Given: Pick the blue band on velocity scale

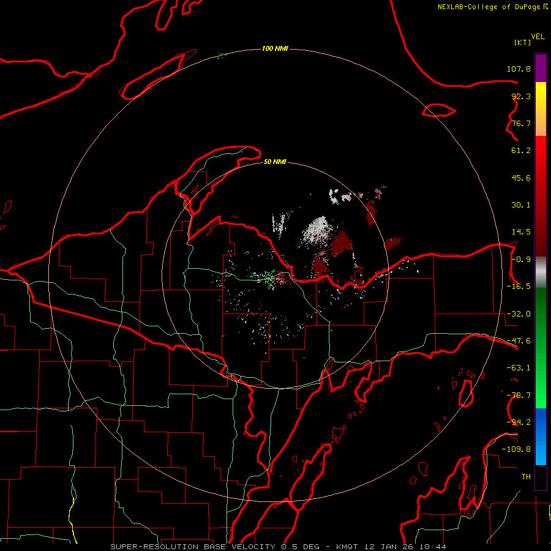Looking at the screenshot, I should 541,437.
